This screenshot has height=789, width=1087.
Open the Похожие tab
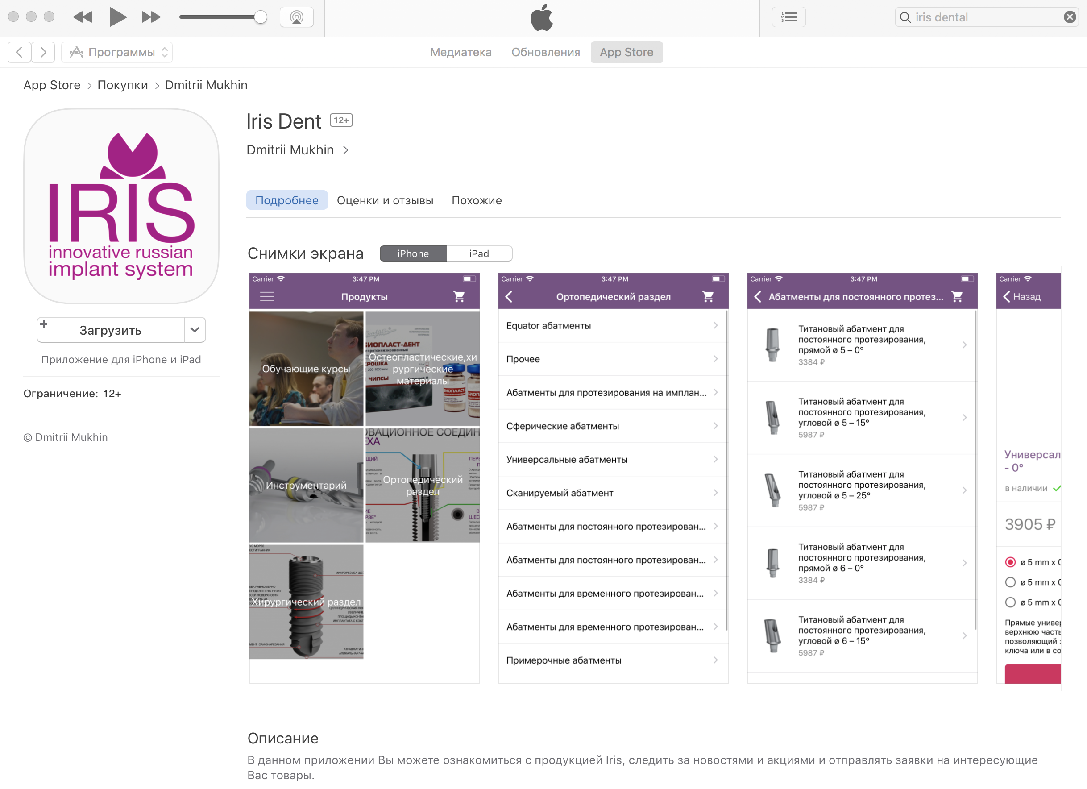pyautogui.click(x=477, y=200)
